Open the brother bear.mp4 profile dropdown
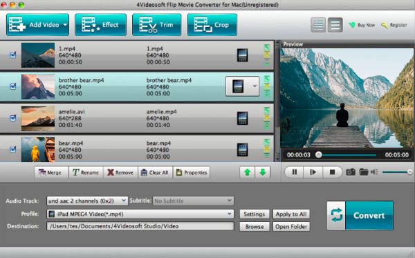Screen dimensions: 415x258 (x=254, y=86)
